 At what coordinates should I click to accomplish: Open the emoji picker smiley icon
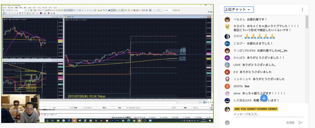coord(227,123)
